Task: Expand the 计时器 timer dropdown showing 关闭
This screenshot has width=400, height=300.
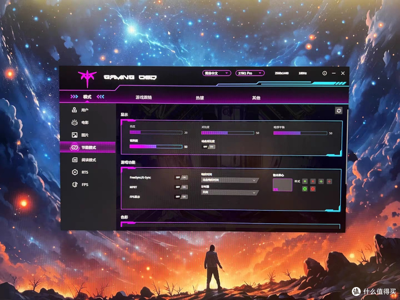Action: click(x=230, y=192)
